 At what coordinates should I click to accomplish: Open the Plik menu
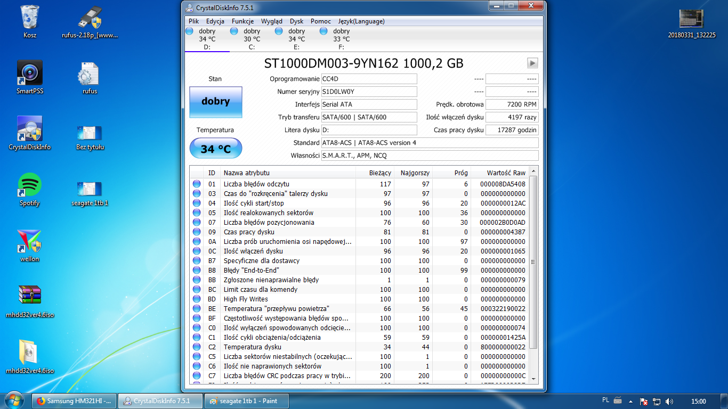click(x=193, y=21)
